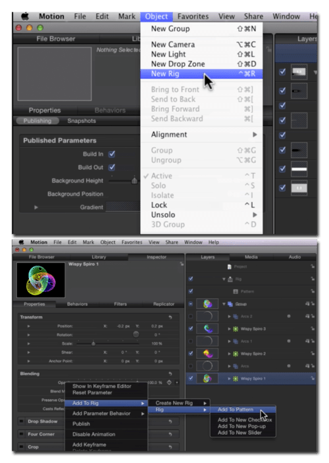Adjust the Background Height slider handle
Image resolution: width=329 pixels, height=463 pixels.
tap(134, 180)
